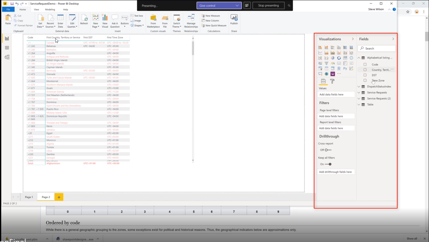Toggle the screen-share icon beside Give control
The width and height of the screenshot is (429, 242).
247,5
